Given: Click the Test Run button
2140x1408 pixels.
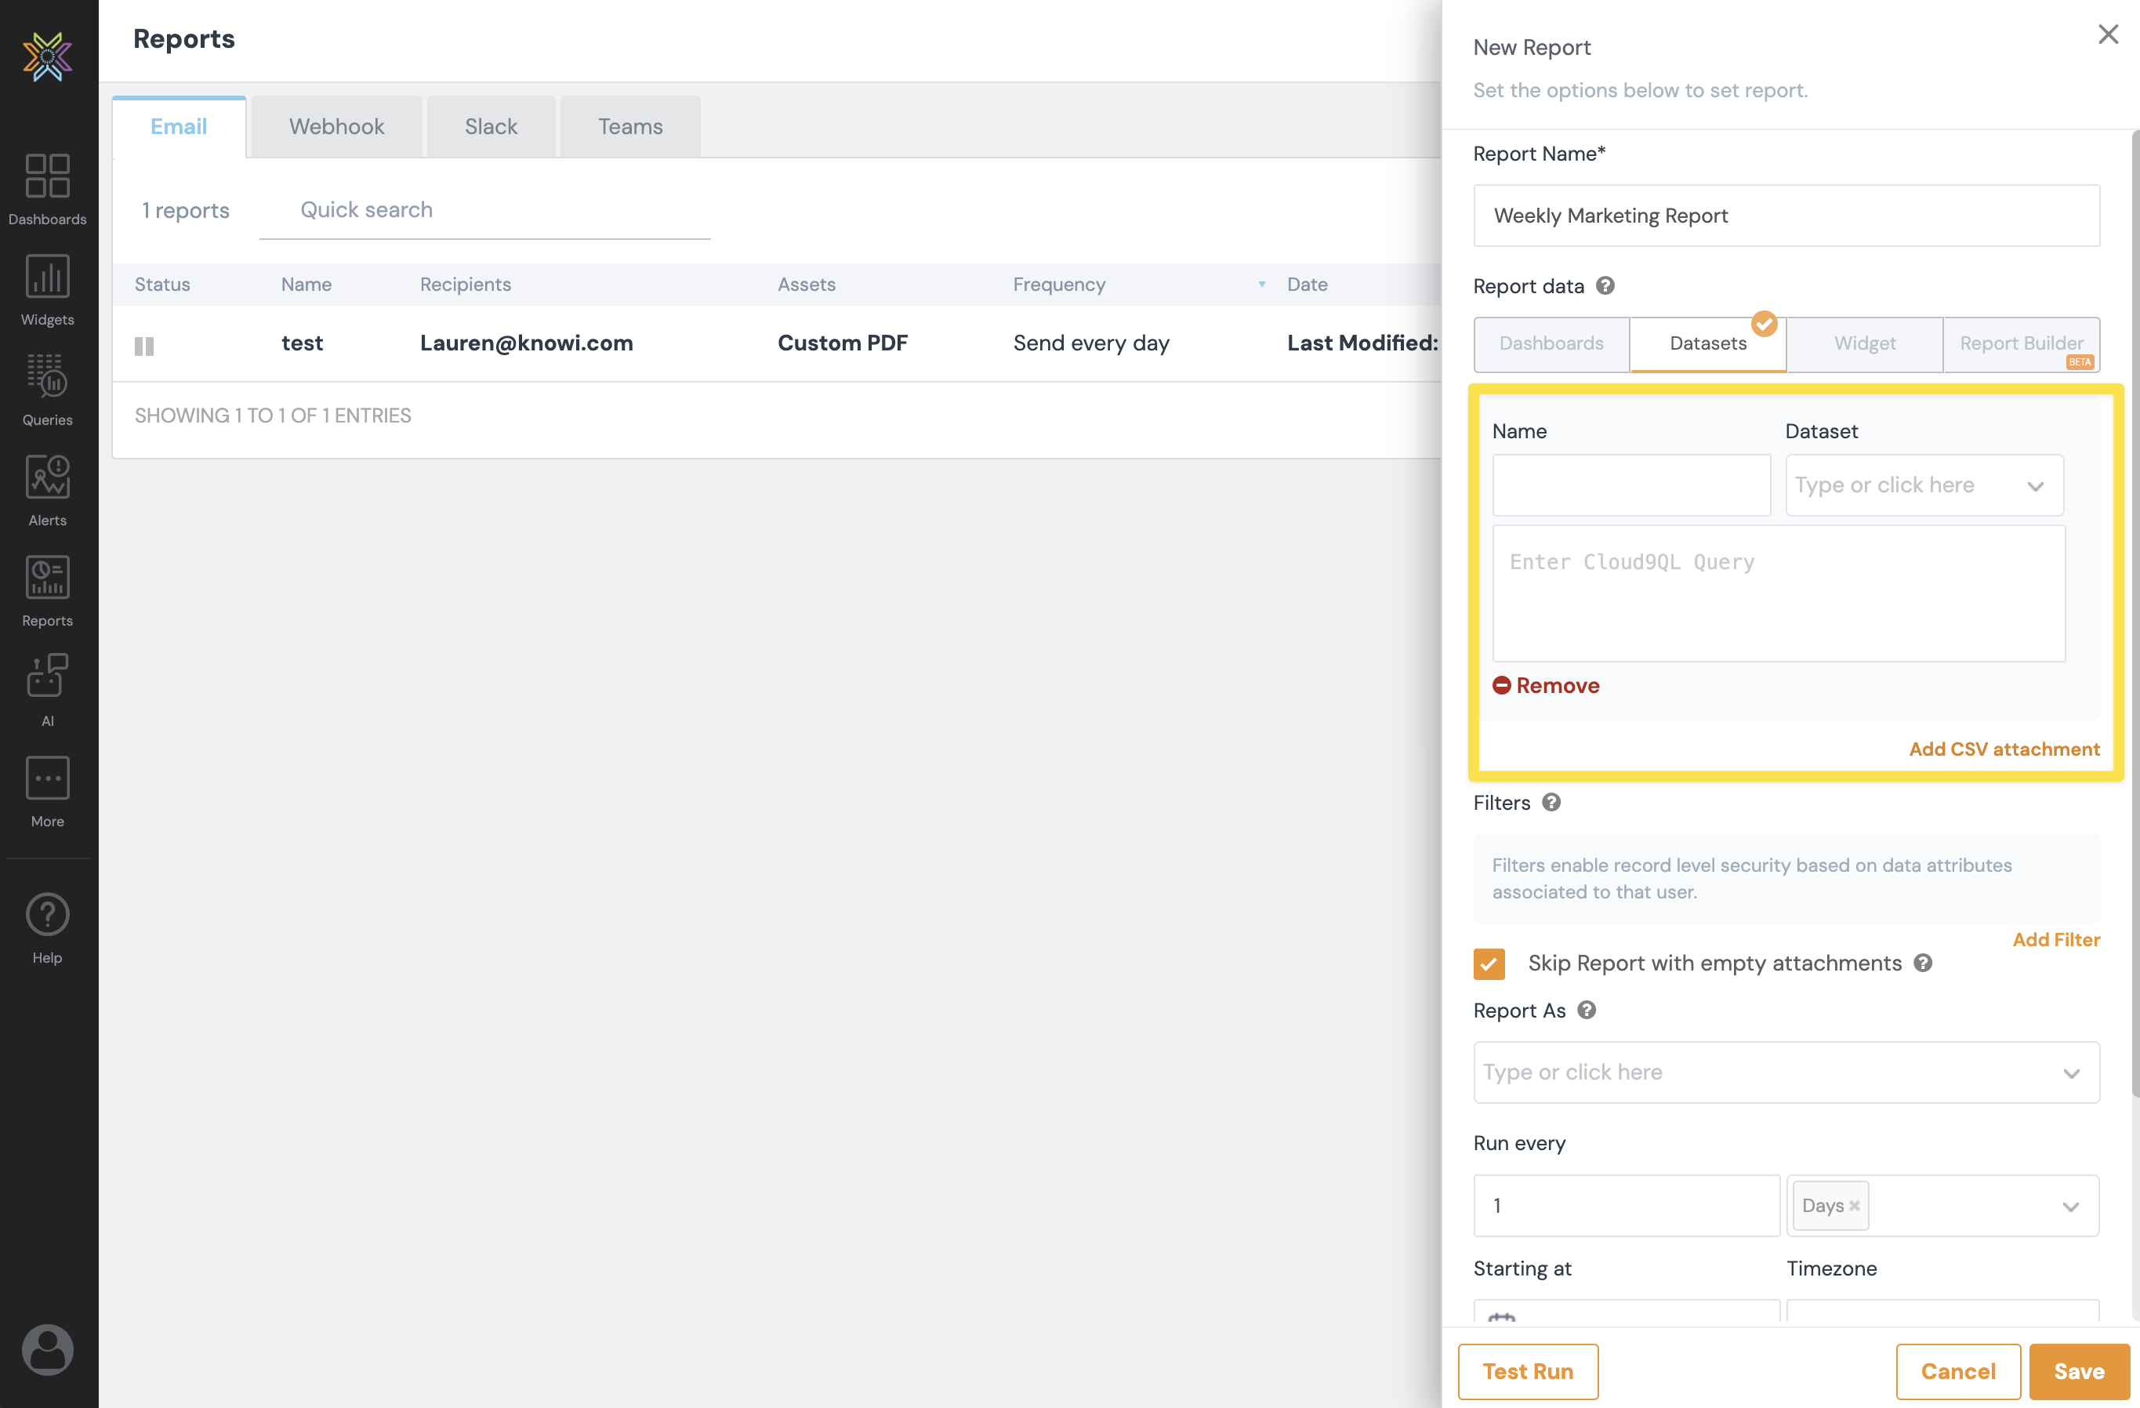Looking at the screenshot, I should (1528, 1371).
